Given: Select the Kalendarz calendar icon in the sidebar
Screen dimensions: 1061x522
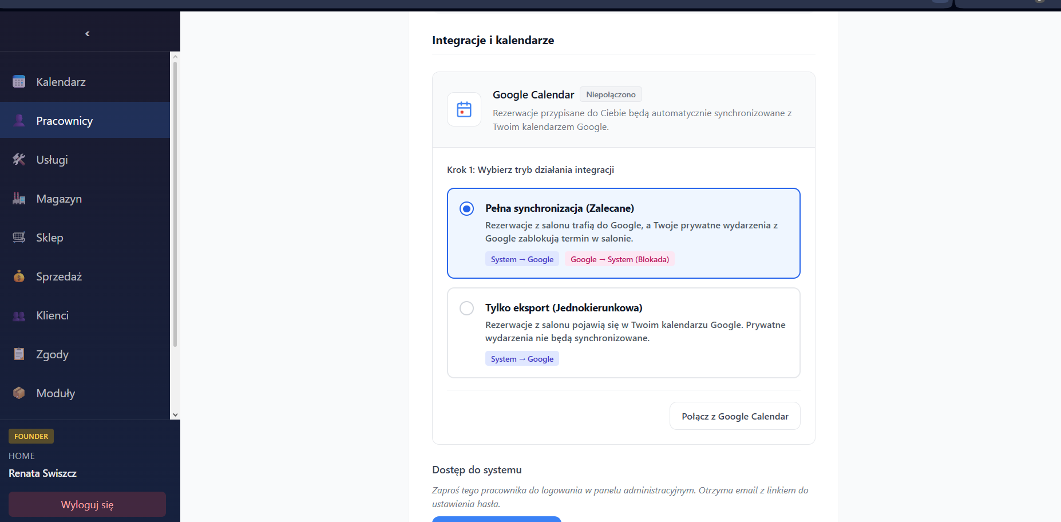Looking at the screenshot, I should [x=19, y=81].
